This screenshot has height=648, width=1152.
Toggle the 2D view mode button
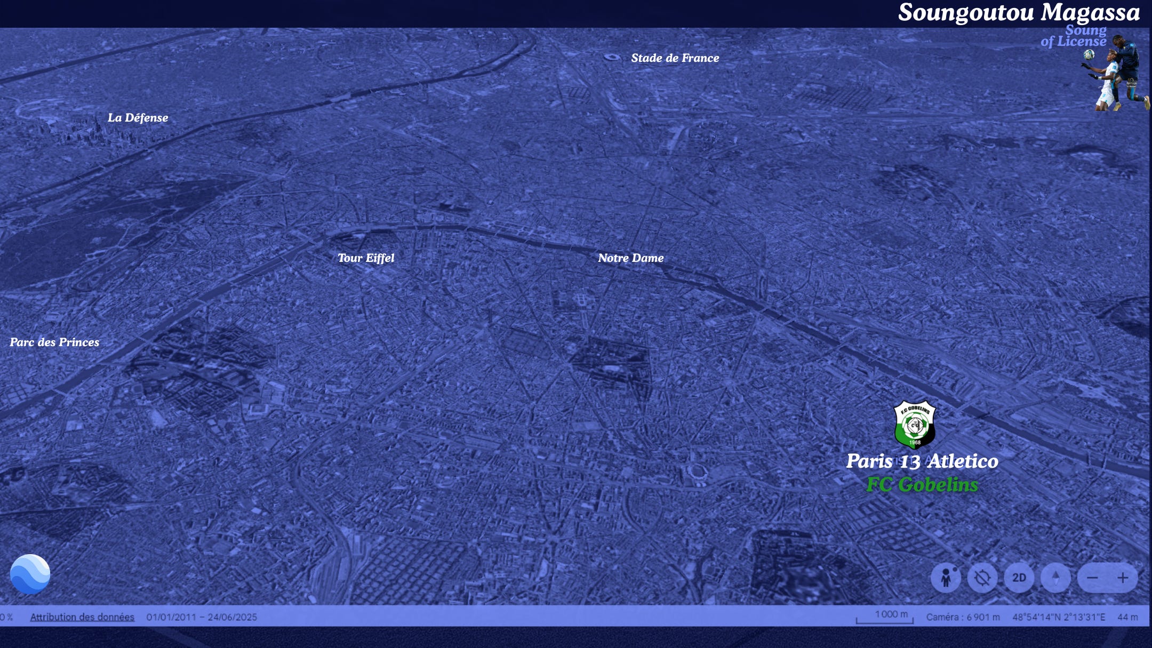[x=1019, y=578]
